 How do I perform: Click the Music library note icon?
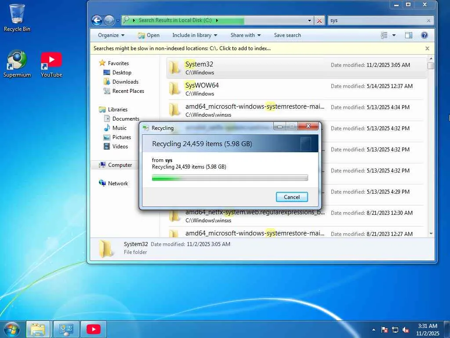[x=107, y=128]
